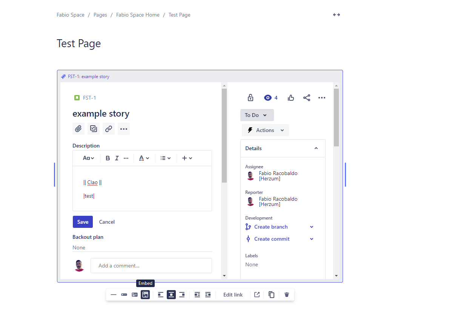Click the link issue icon
This screenshot has width=472, height=315.
tap(109, 129)
